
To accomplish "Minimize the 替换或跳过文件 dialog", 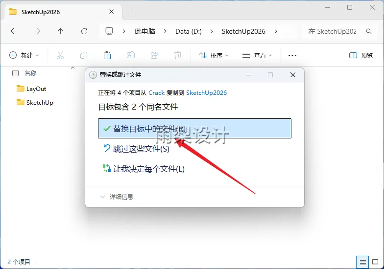I will (x=248, y=75).
